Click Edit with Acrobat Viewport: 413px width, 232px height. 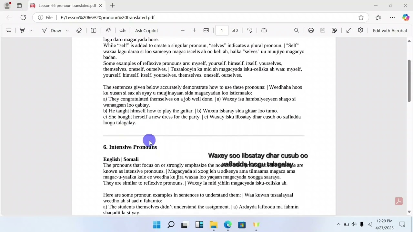[x=390, y=31]
